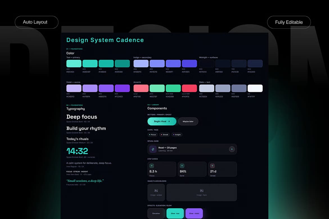
Task: Click the quote "Small sessions, a deep life."
Action: [x=85, y=181]
